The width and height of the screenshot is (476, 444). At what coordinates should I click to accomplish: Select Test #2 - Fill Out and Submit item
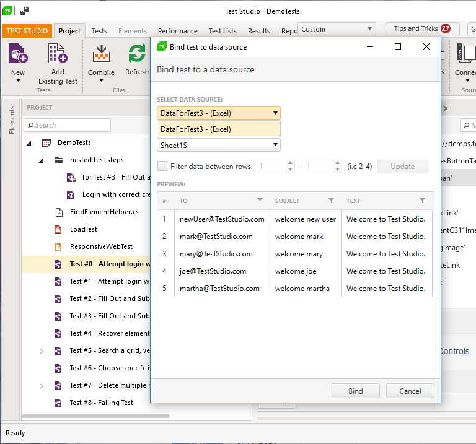110,298
